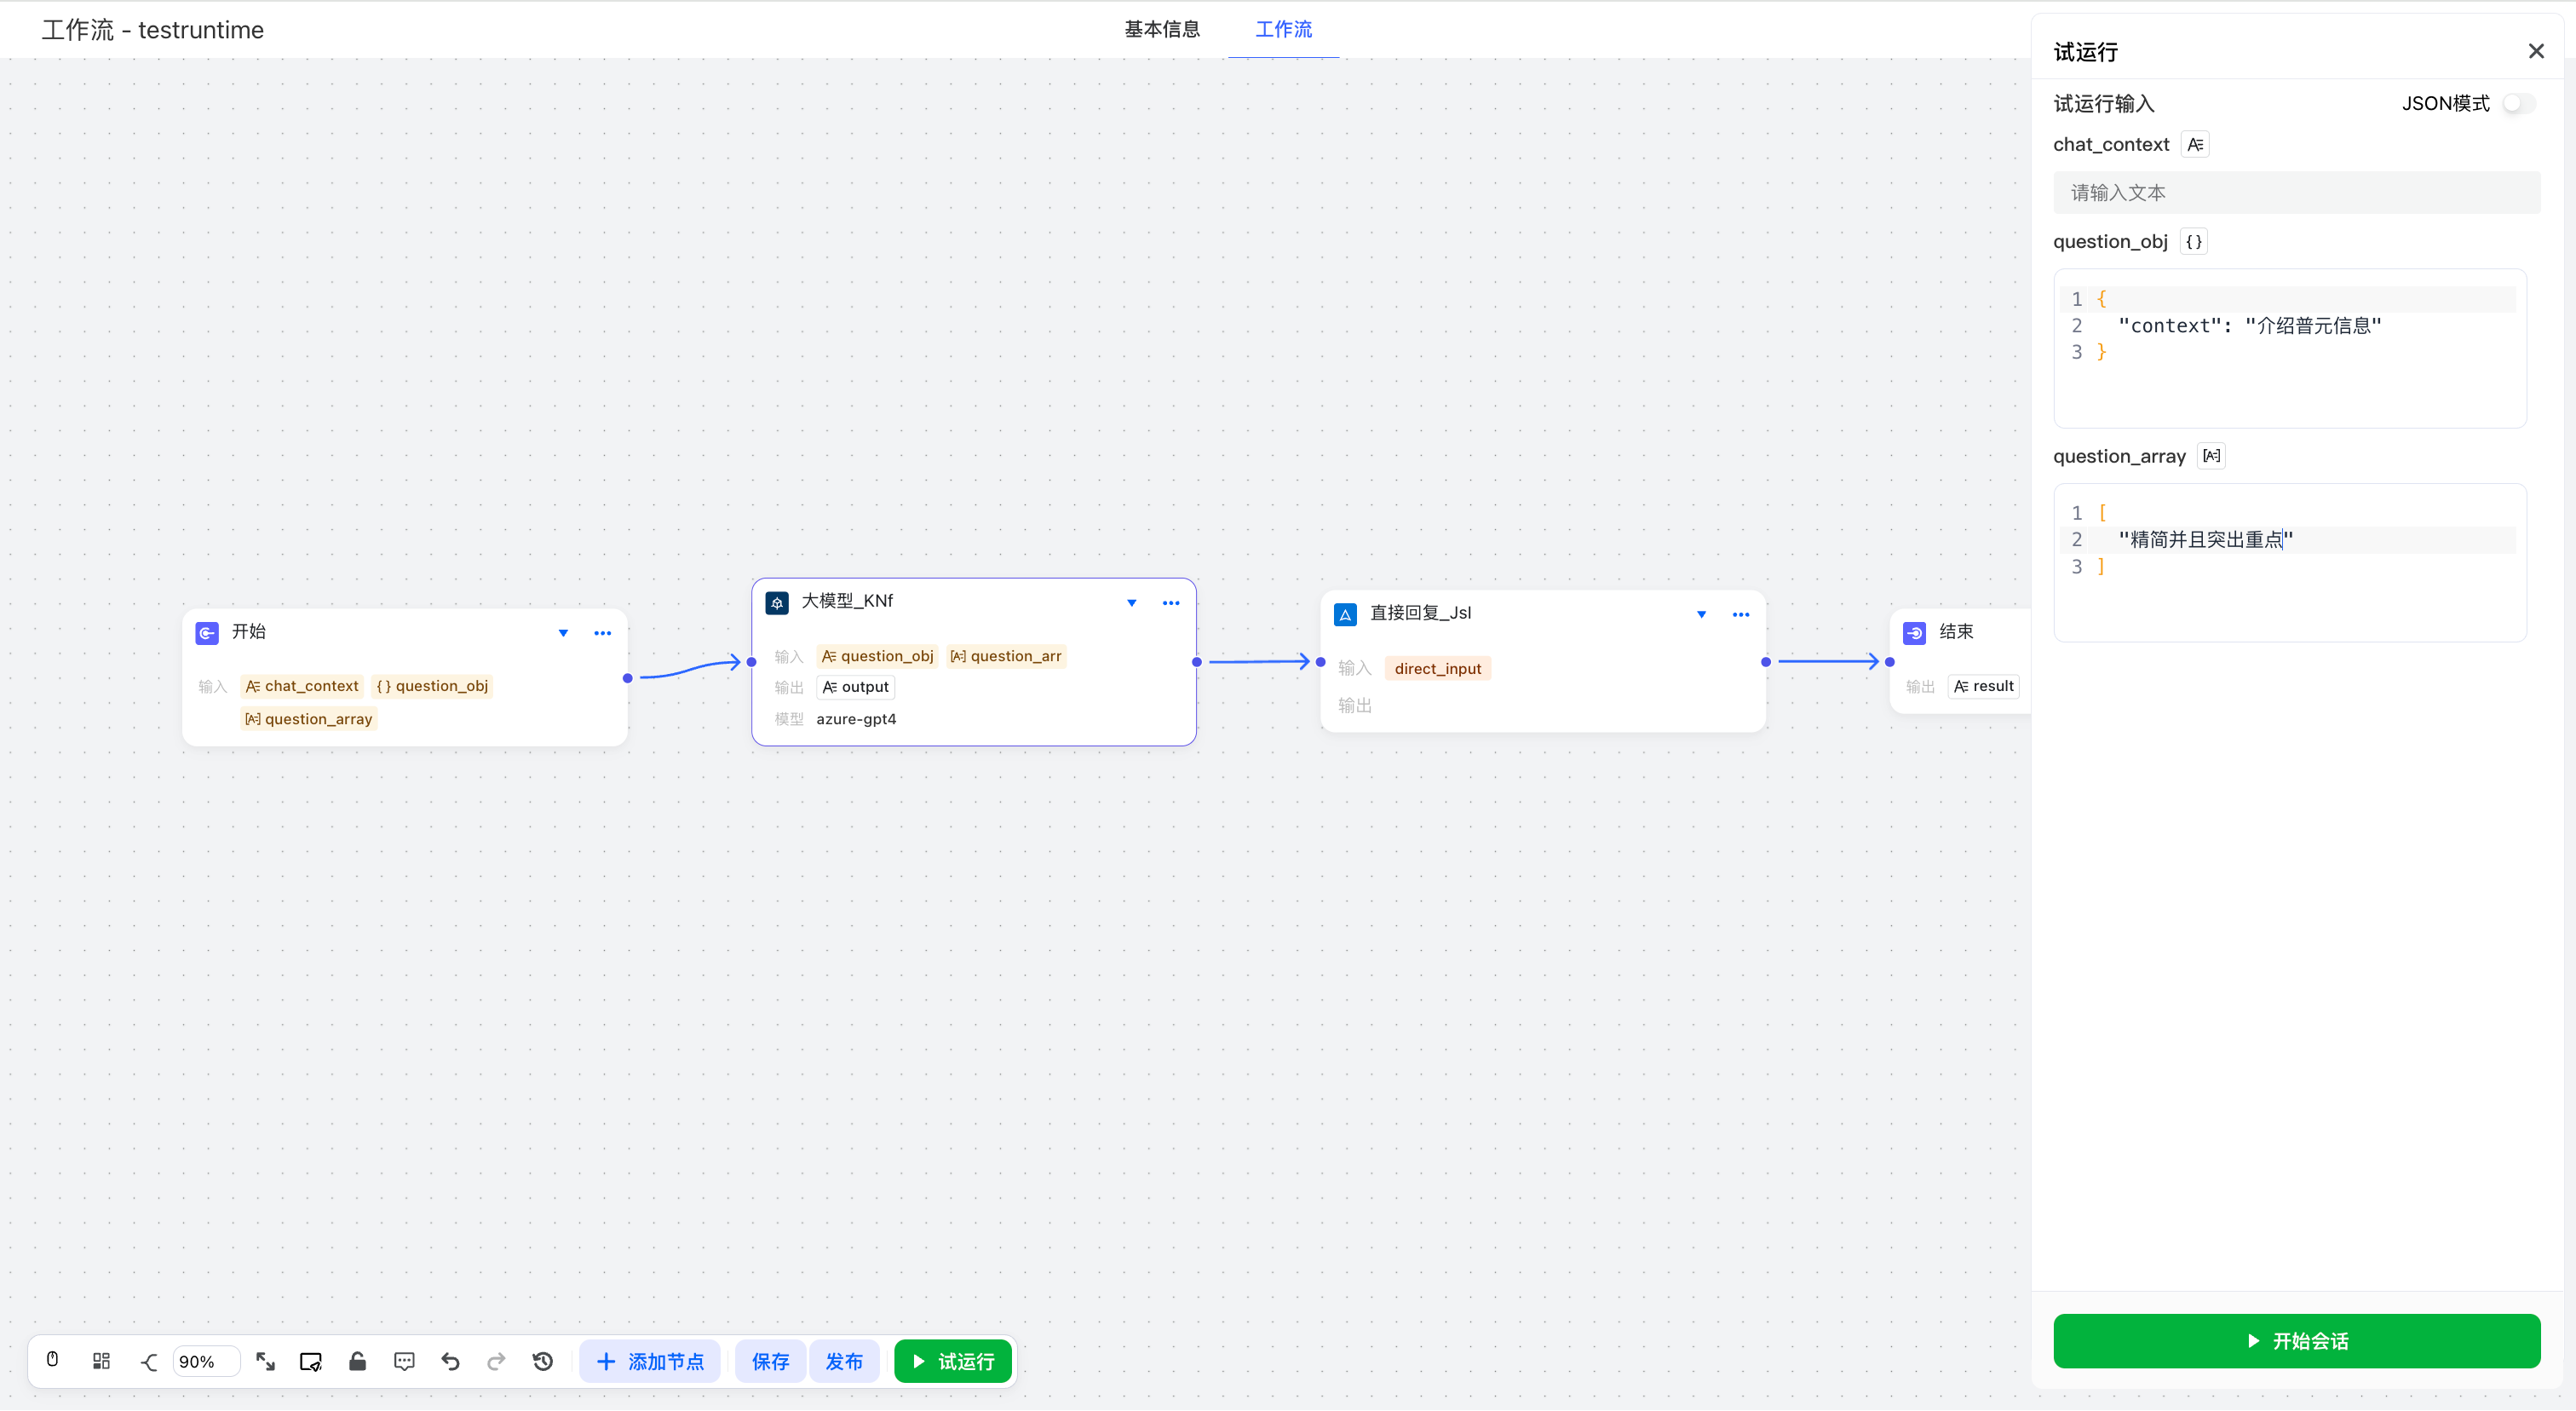
Task: Click the 添加节点 button
Action: tap(650, 1361)
